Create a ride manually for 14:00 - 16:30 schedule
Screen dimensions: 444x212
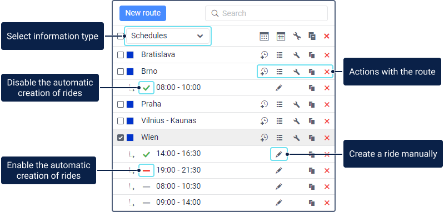point(279,154)
